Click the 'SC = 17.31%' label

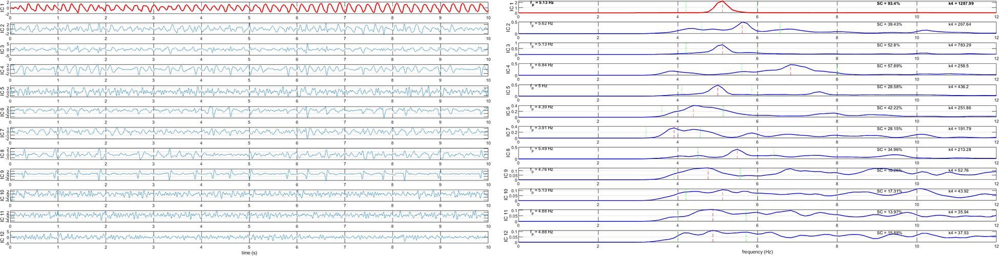[889, 191]
